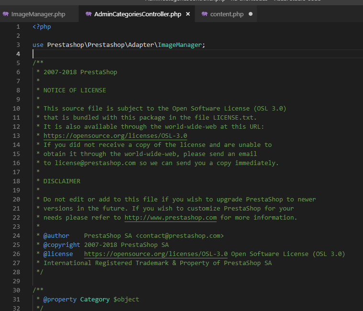Click the opening <?php tag
Viewport: 363px width, 311px height.
tap(42, 27)
